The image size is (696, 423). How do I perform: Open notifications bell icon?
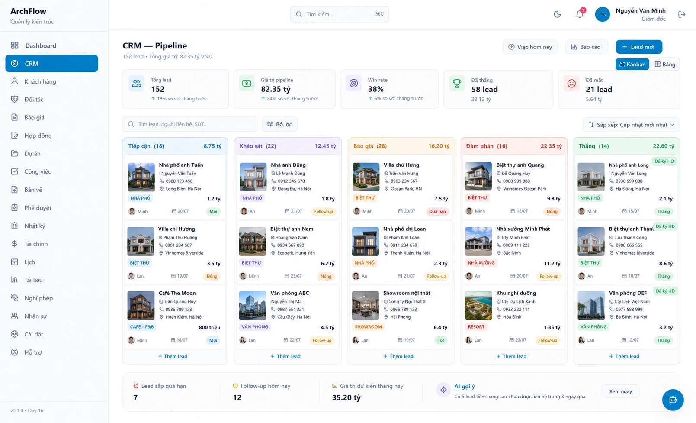(x=580, y=14)
